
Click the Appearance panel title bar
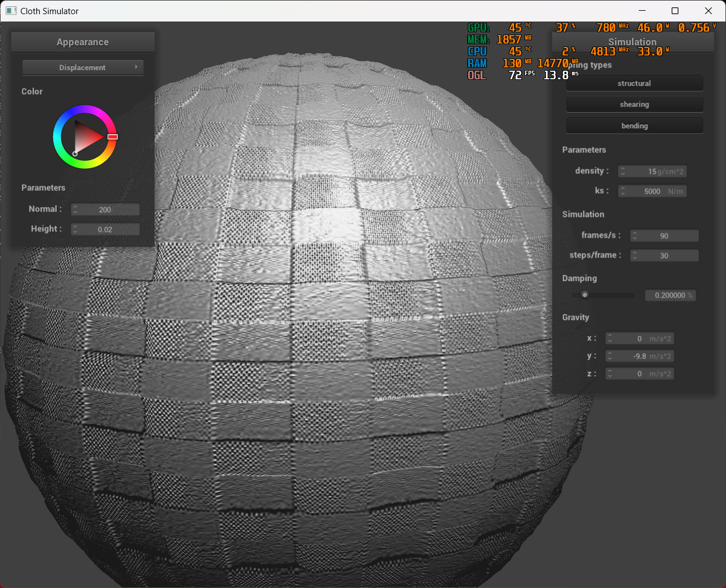pos(83,42)
